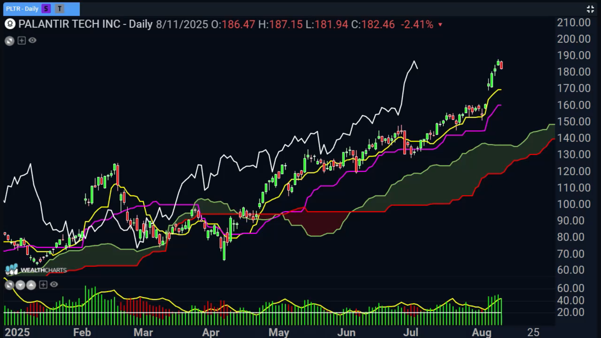
Task: Click the high price H:187.15
Action: click(x=280, y=24)
